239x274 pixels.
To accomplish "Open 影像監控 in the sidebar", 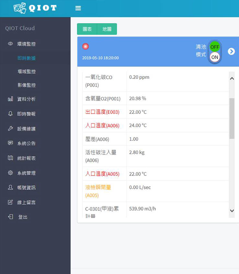I will (x=27, y=85).
